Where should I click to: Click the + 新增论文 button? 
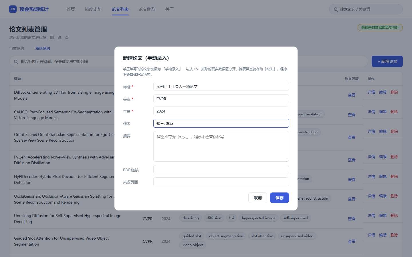pyautogui.click(x=387, y=61)
